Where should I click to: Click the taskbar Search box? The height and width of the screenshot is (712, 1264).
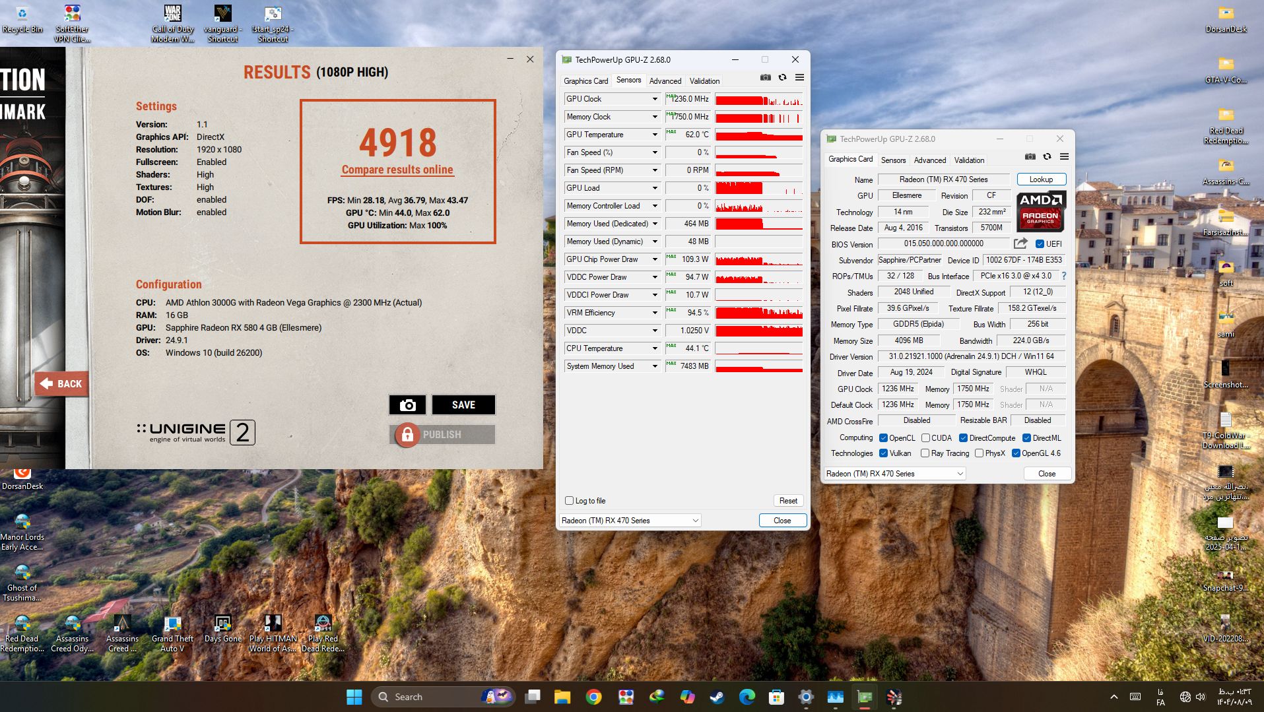click(x=429, y=697)
